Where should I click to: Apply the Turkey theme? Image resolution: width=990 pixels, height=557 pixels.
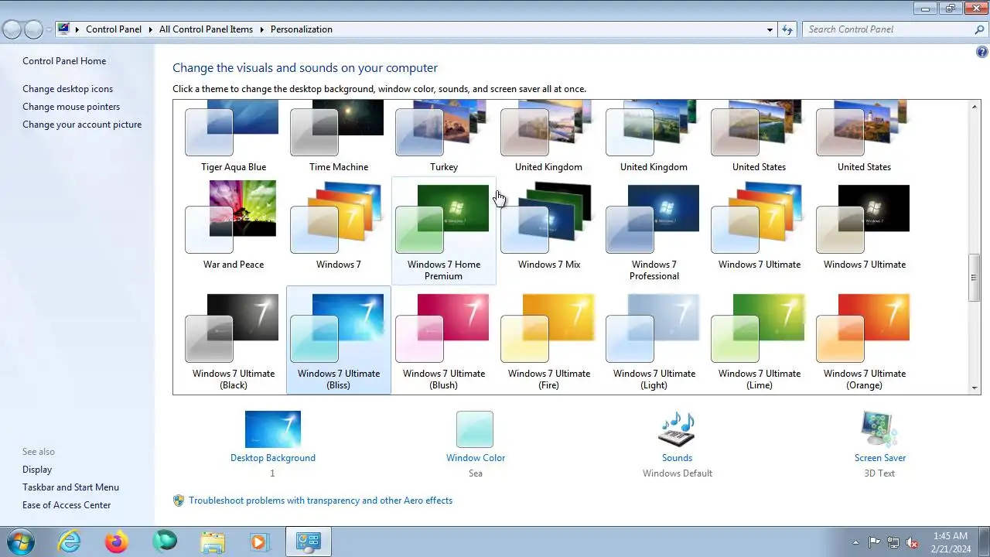(x=444, y=136)
